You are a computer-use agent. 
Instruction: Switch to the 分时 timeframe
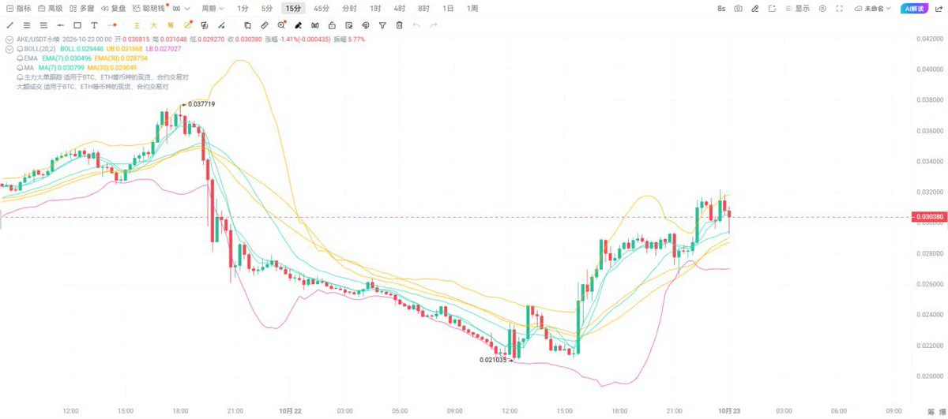349,8
